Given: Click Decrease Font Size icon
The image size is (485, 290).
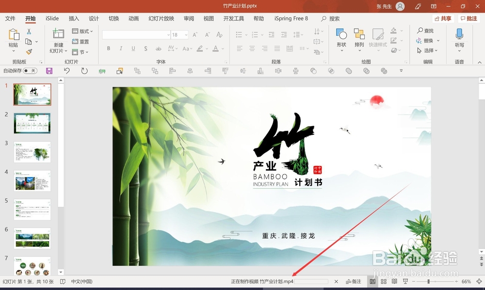Looking at the screenshot, I should (x=207, y=34).
